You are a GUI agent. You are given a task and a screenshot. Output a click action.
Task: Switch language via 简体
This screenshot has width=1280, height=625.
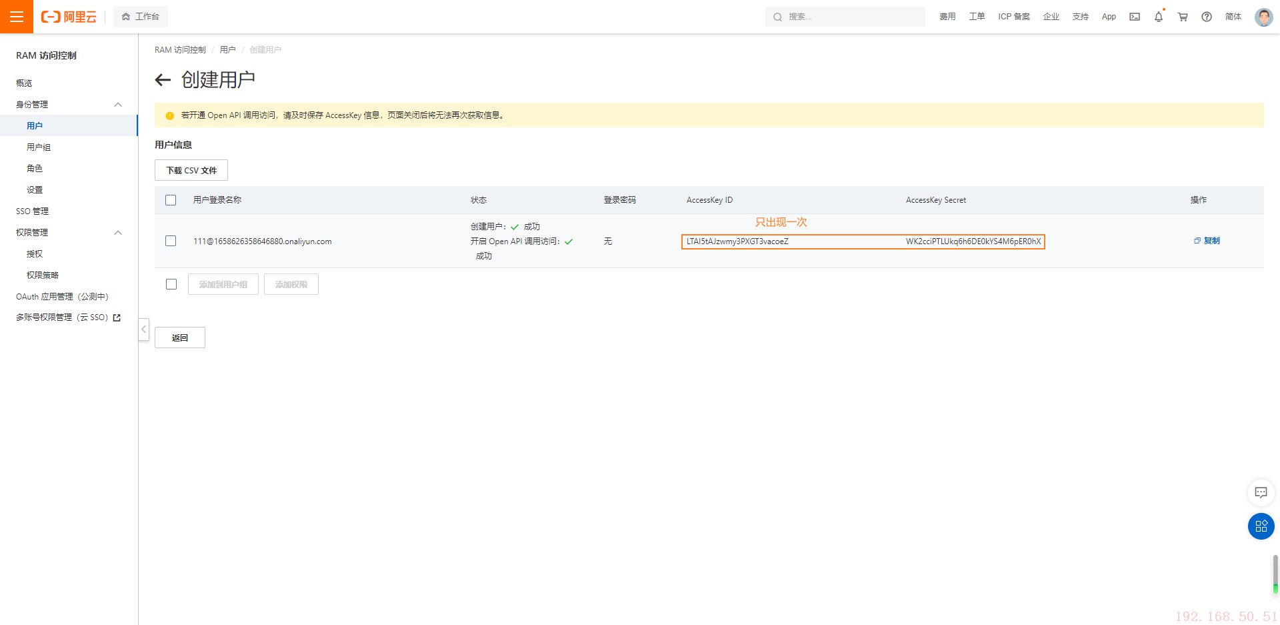[1233, 17]
